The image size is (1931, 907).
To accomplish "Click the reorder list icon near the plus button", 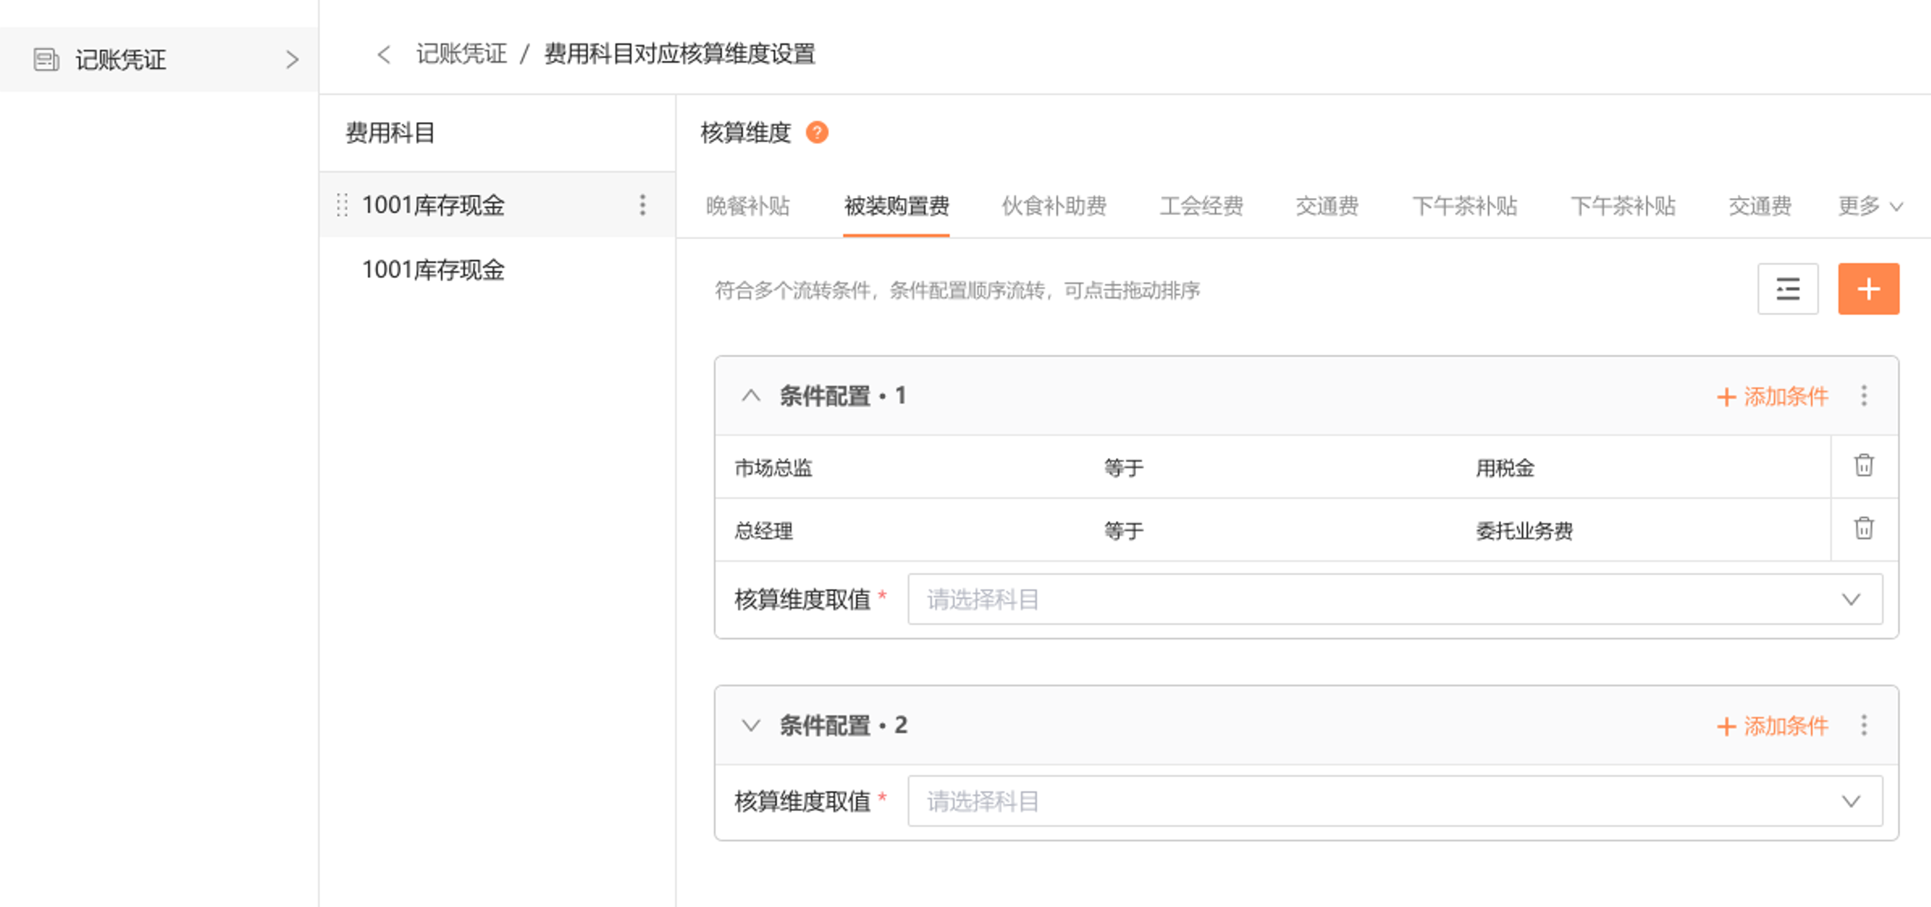I will [x=1789, y=289].
